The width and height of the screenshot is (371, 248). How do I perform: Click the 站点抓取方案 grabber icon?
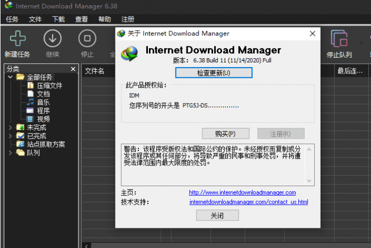point(20,144)
